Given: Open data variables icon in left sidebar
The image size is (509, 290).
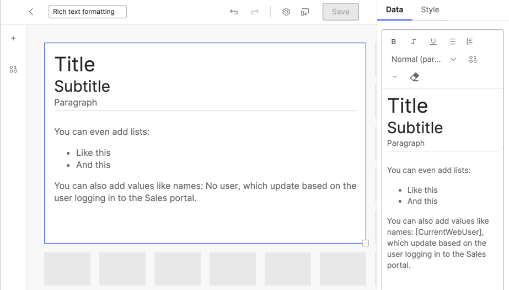Looking at the screenshot, I should pyautogui.click(x=13, y=70).
